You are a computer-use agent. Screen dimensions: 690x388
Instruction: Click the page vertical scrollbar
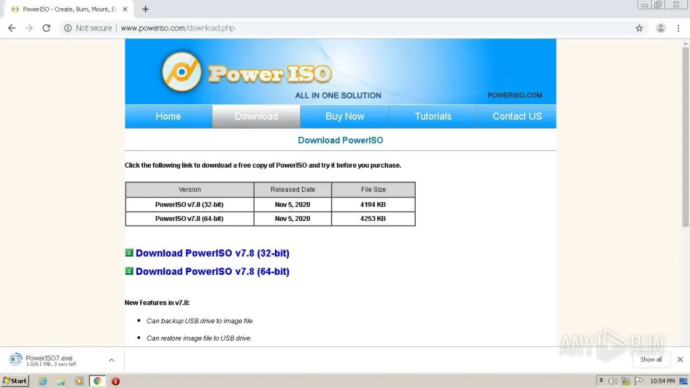tap(685, 136)
